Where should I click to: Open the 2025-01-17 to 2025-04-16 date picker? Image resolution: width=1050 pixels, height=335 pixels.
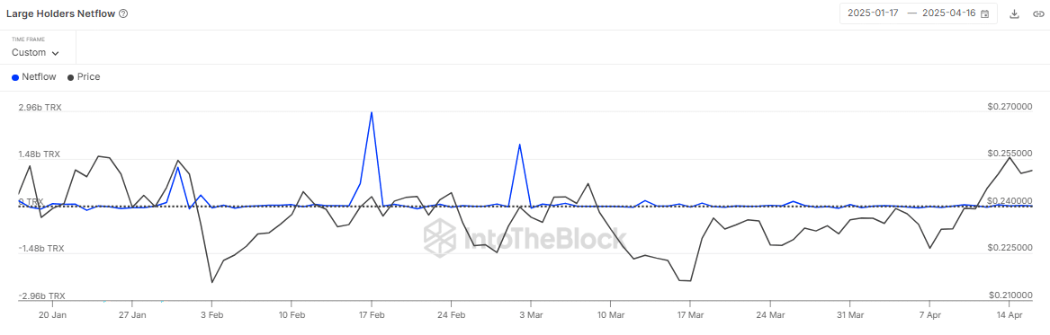[918, 13]
